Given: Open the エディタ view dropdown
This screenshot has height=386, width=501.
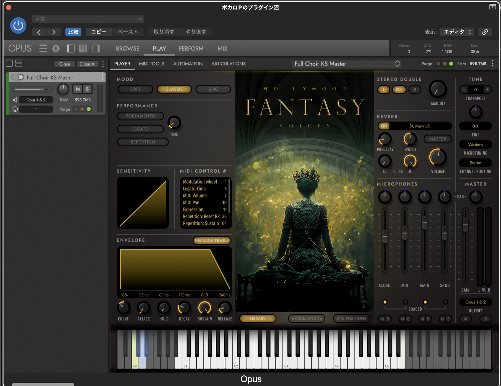Looking at the screenshot, I should pyautogui.click(x=457, y=32).
